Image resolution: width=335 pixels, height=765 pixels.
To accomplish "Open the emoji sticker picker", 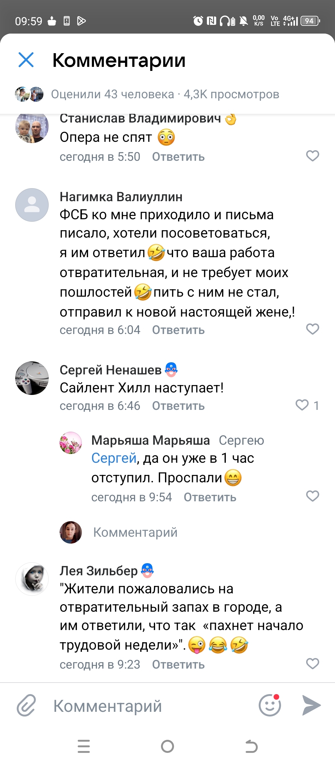I will pos(270,705).
